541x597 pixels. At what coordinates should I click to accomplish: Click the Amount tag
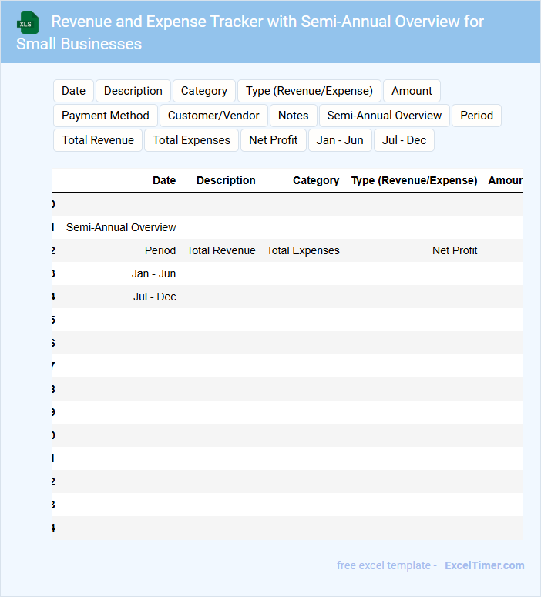pyautogui.click(x=412, y=91)
